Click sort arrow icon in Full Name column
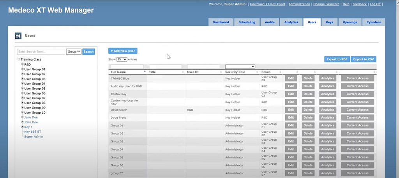The image size is (399, 178). [145, 72]
